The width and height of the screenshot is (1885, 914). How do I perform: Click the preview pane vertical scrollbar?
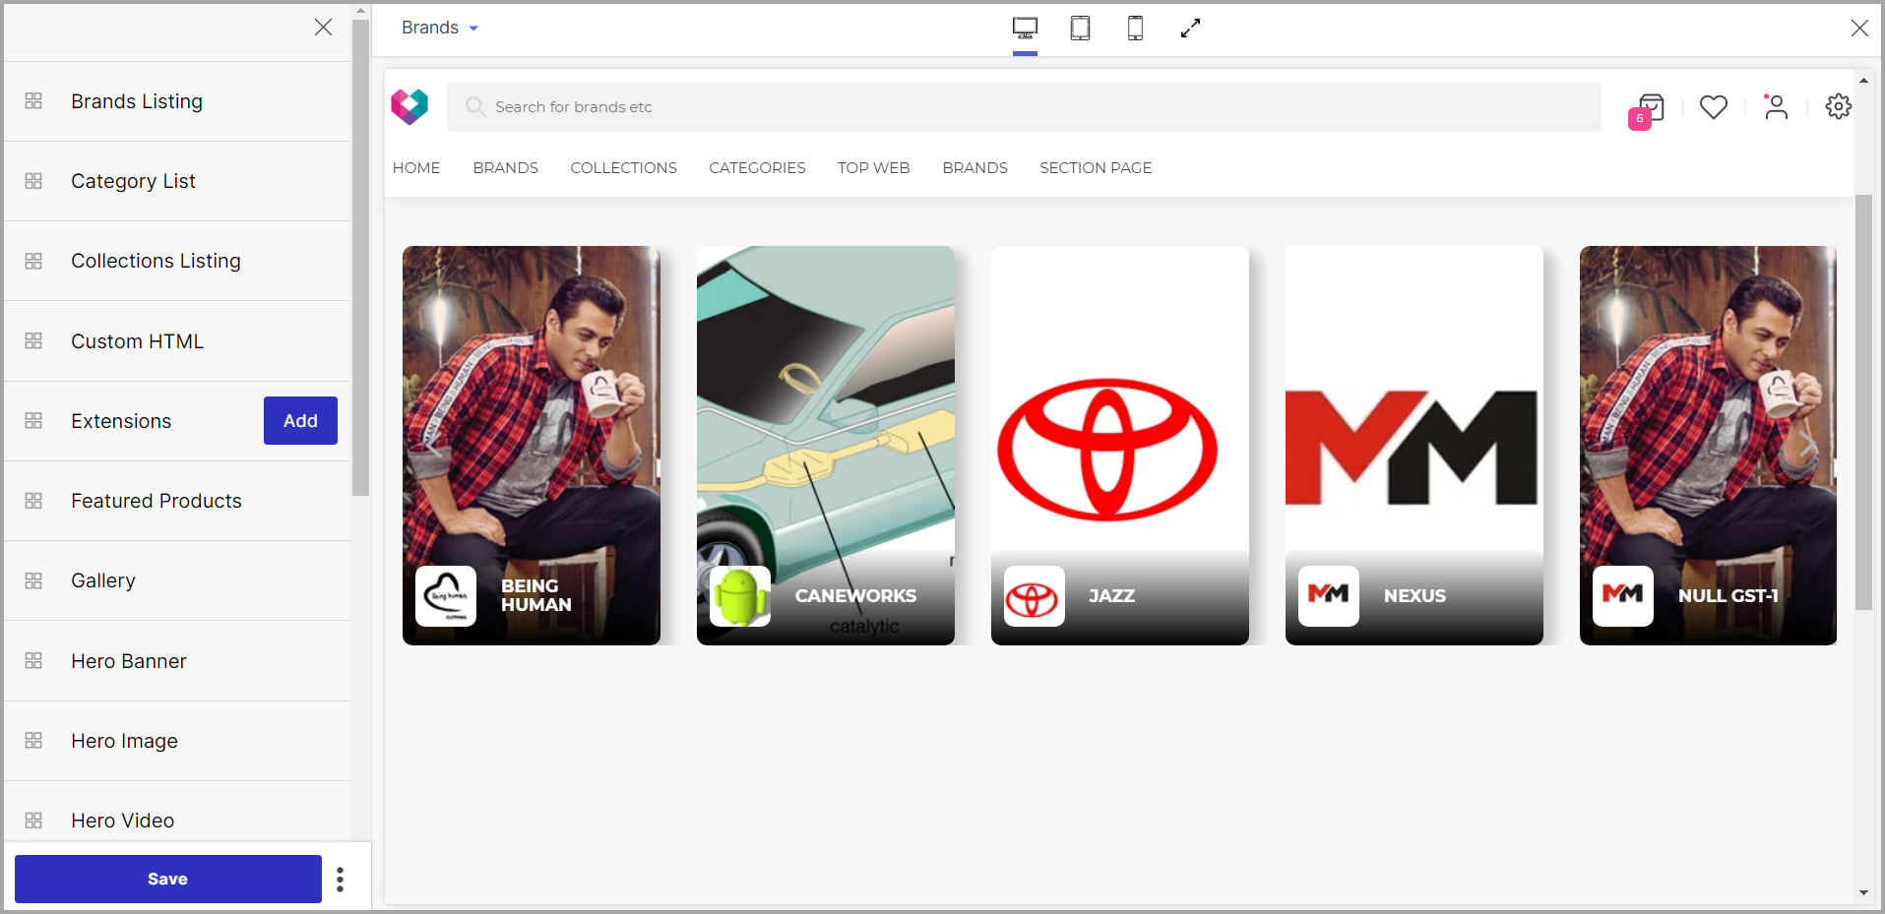coord(1863,402)
